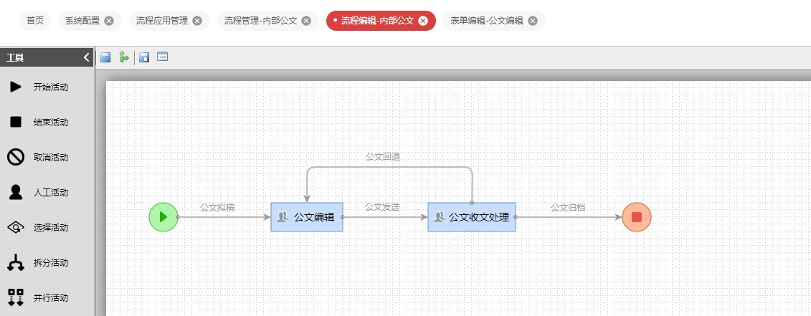Click the blue floppy disk save icon
The image size is (811, 316).
pyautogui.click(x=105, y=57)
